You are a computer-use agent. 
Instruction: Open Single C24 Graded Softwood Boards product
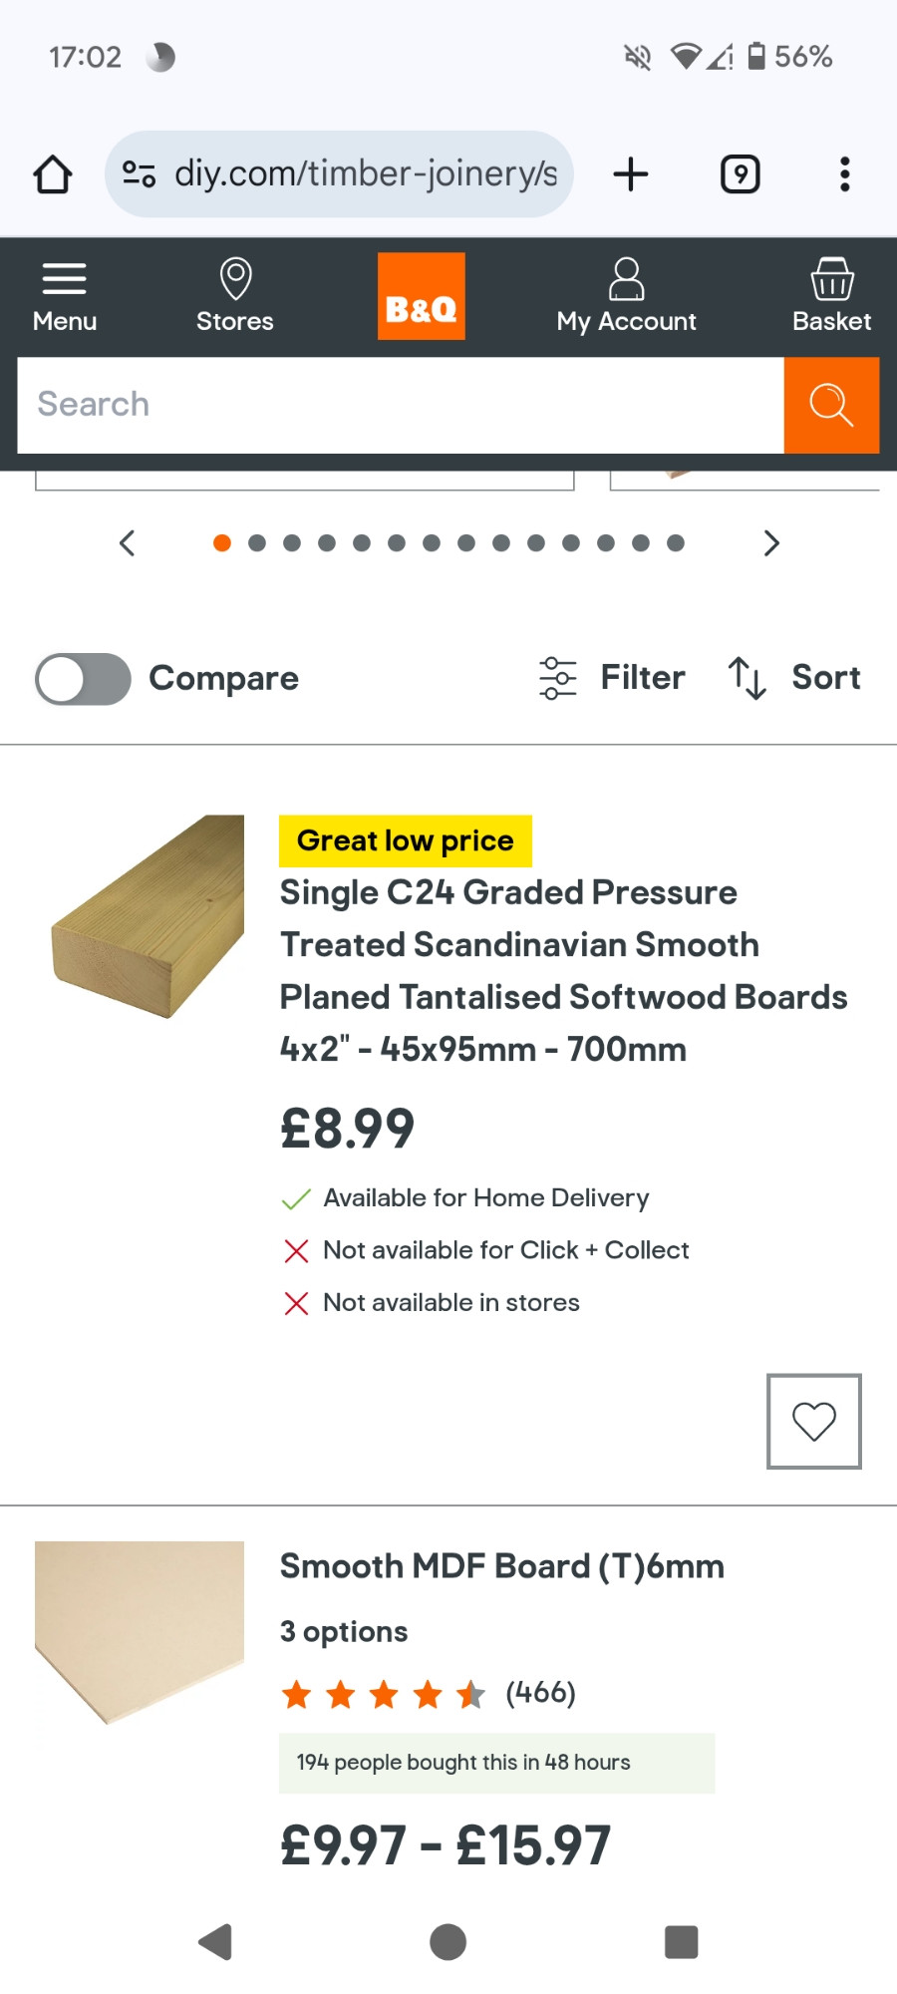tap(563, 970)
